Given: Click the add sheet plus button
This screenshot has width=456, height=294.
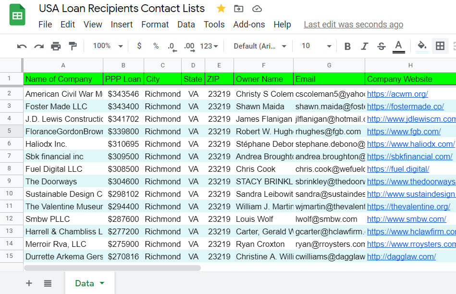Looking at the screenshot, I should point(29,283).
